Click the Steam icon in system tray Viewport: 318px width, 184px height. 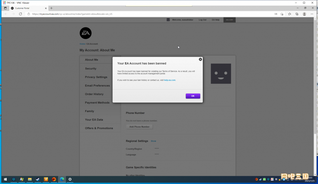[261, 179]
